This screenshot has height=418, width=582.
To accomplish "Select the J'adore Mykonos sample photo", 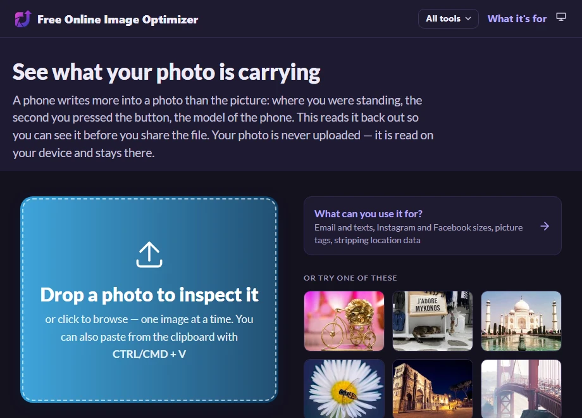I will click(x=433, y=321).
